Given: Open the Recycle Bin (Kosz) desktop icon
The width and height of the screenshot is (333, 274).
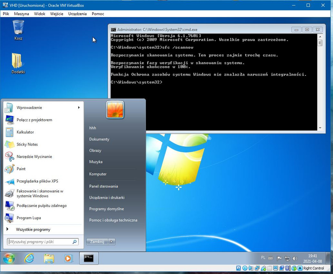Looking at the screenshot, I should coord(18,30).
